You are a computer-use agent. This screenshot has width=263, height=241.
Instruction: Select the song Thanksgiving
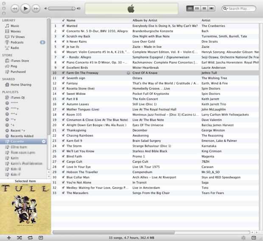tap(76, 130)
